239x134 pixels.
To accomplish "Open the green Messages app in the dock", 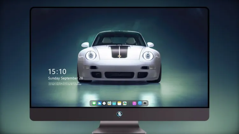I will (94, 103).
